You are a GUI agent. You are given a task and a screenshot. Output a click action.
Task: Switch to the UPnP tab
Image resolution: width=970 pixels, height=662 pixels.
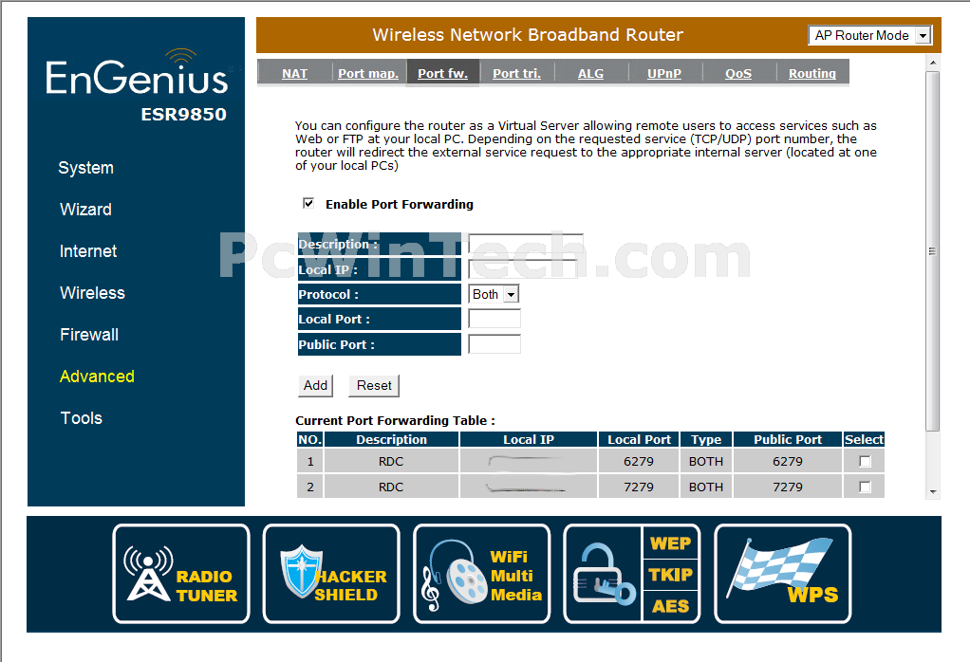coord(664,73)
